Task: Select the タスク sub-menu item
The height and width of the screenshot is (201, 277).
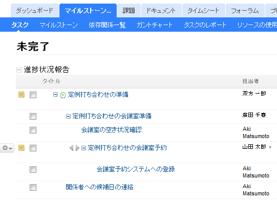Action: pyautogui.click(x=20, y=25)
